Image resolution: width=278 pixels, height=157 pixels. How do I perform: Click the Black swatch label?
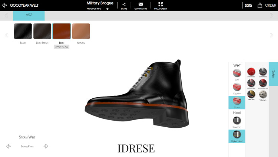23,43
